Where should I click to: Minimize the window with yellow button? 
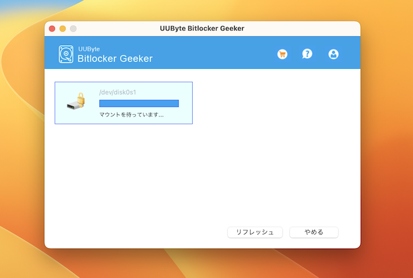tap(63, 29)
